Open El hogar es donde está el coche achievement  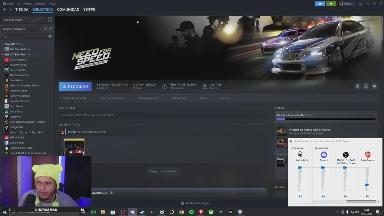309,130
